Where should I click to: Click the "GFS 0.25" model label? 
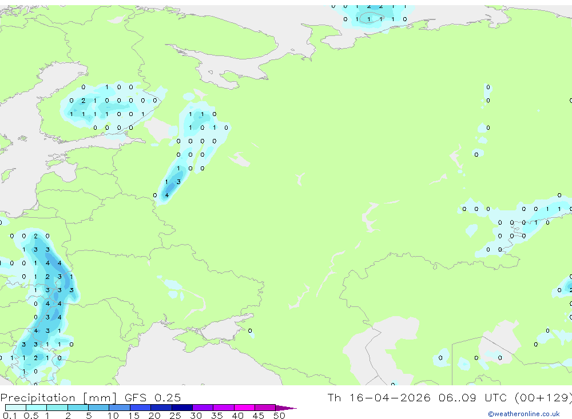tap(153, 397)
